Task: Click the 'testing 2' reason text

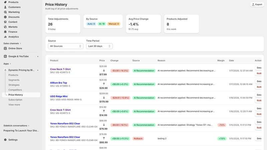Action: [x=162, y=139]
